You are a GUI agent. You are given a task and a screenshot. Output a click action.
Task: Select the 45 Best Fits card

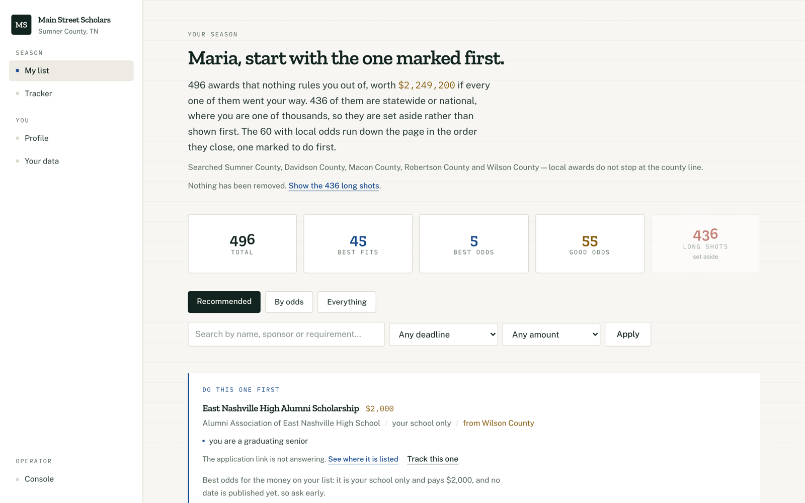click(358, 244)
